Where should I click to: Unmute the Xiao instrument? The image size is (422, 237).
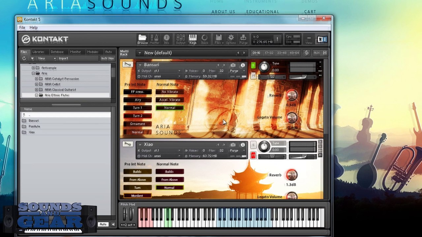253,155
